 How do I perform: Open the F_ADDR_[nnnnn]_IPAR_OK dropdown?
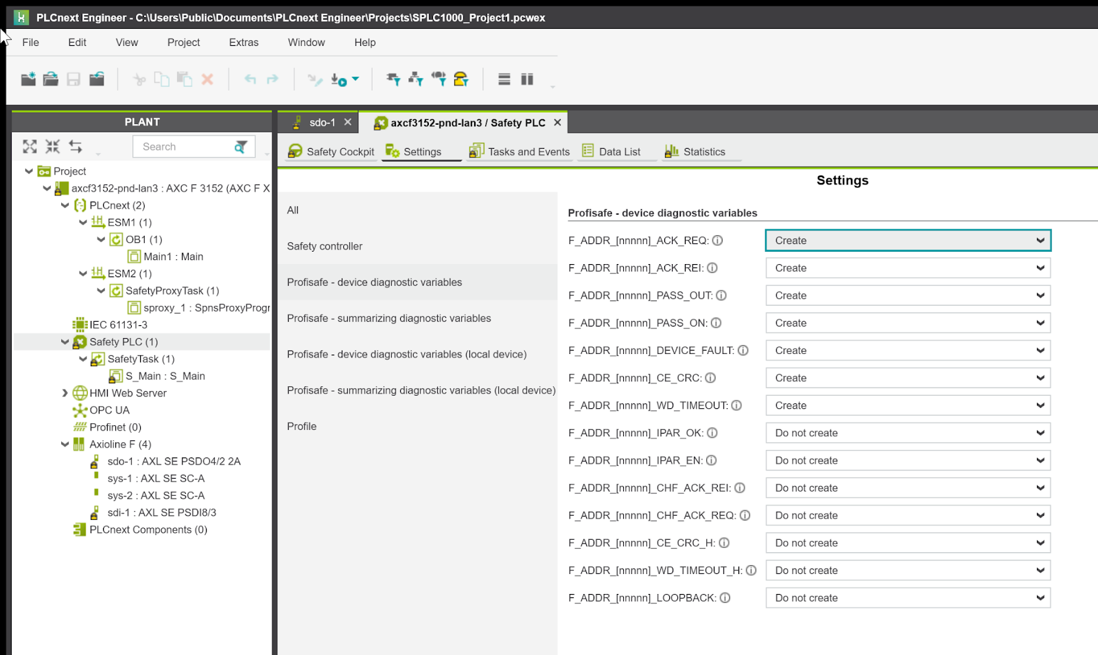point(908,433)
